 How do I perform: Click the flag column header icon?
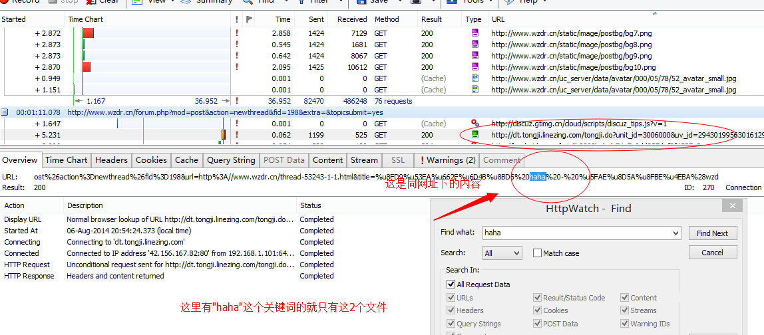(x=249, y=20)
